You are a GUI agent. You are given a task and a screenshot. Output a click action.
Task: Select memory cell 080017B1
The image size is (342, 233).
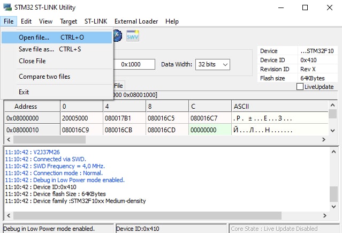(x=124, y=118)
